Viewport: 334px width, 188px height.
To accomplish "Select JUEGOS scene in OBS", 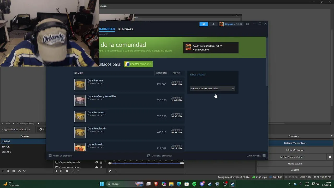I will click(23, 142).
